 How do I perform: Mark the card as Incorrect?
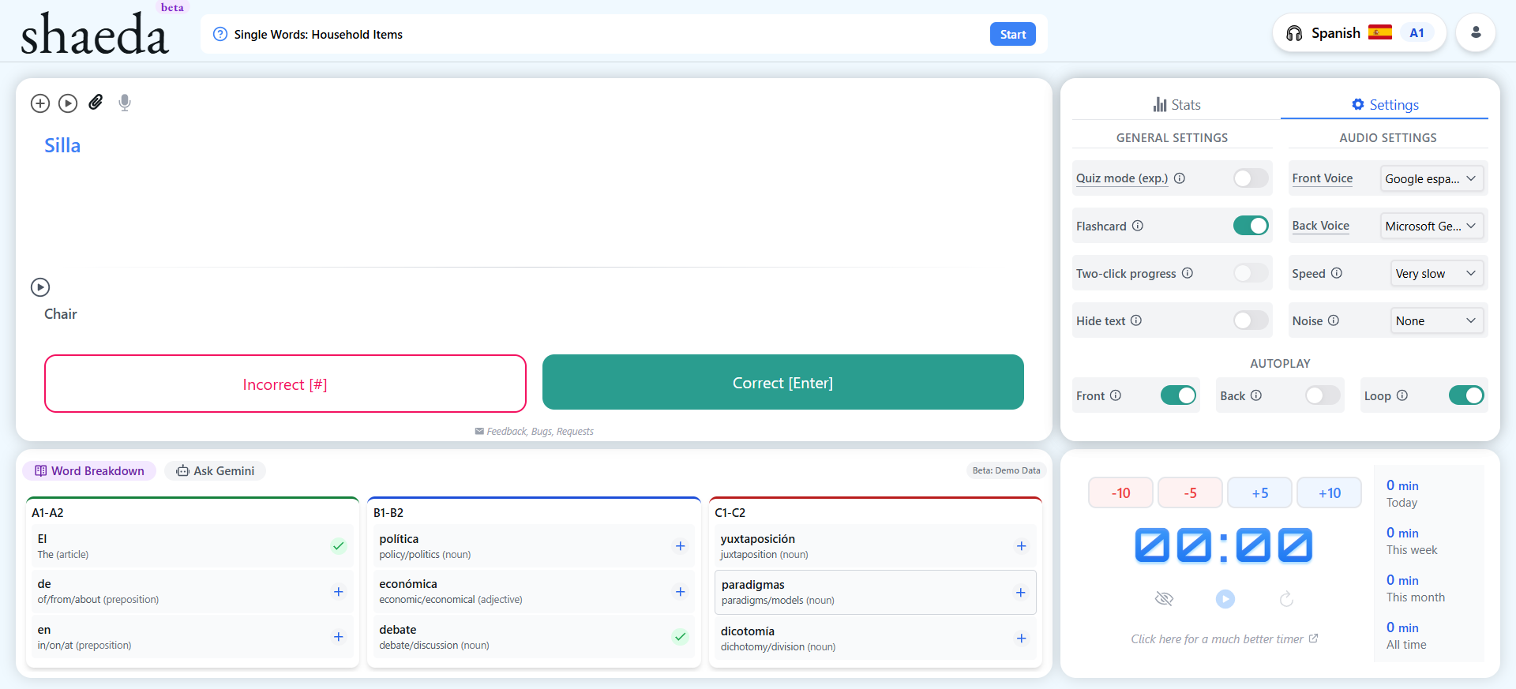tap(285, 384)
